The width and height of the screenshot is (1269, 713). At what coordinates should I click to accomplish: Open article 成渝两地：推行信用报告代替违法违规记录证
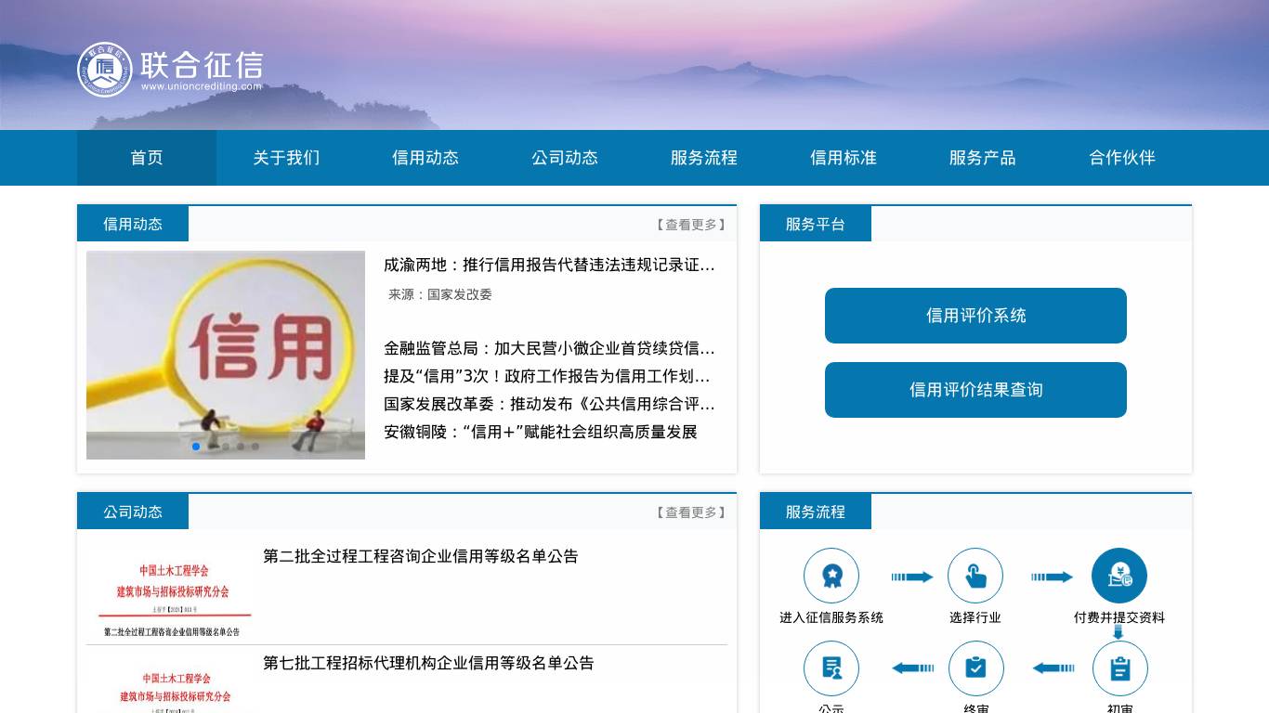[549, 265]
